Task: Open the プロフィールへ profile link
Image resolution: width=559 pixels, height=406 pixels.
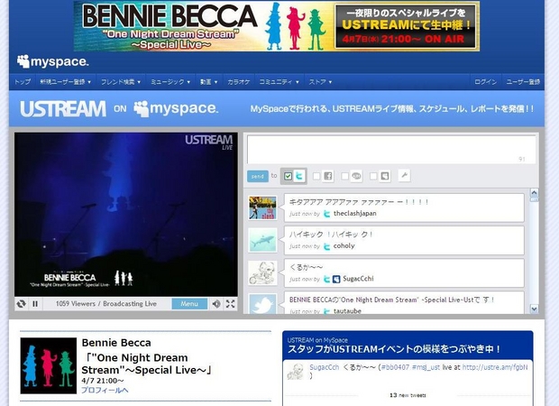Action: 105,390
